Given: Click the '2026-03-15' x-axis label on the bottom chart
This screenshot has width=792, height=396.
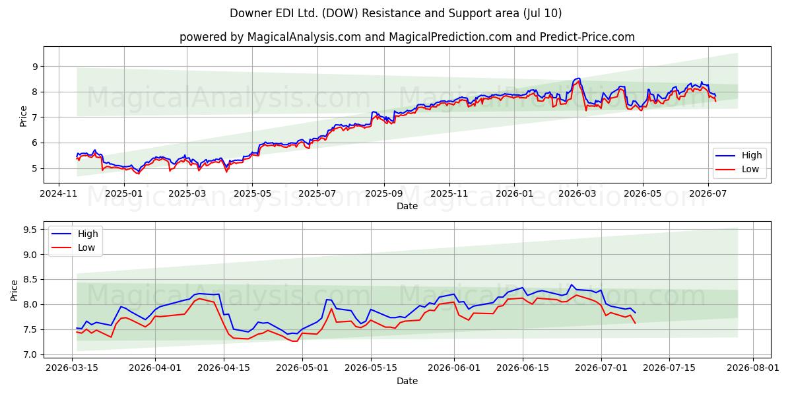Looking at the screenshot, I should 72,368.
